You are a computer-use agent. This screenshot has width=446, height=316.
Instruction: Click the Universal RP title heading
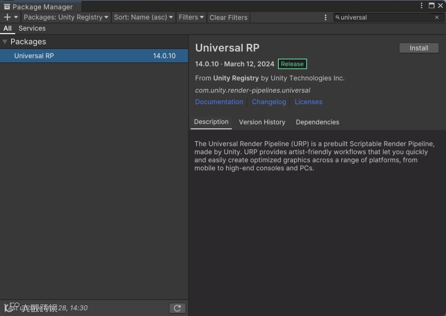(227, 48)
